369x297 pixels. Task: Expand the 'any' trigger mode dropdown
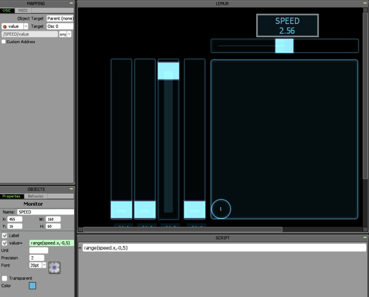point(69,34)
